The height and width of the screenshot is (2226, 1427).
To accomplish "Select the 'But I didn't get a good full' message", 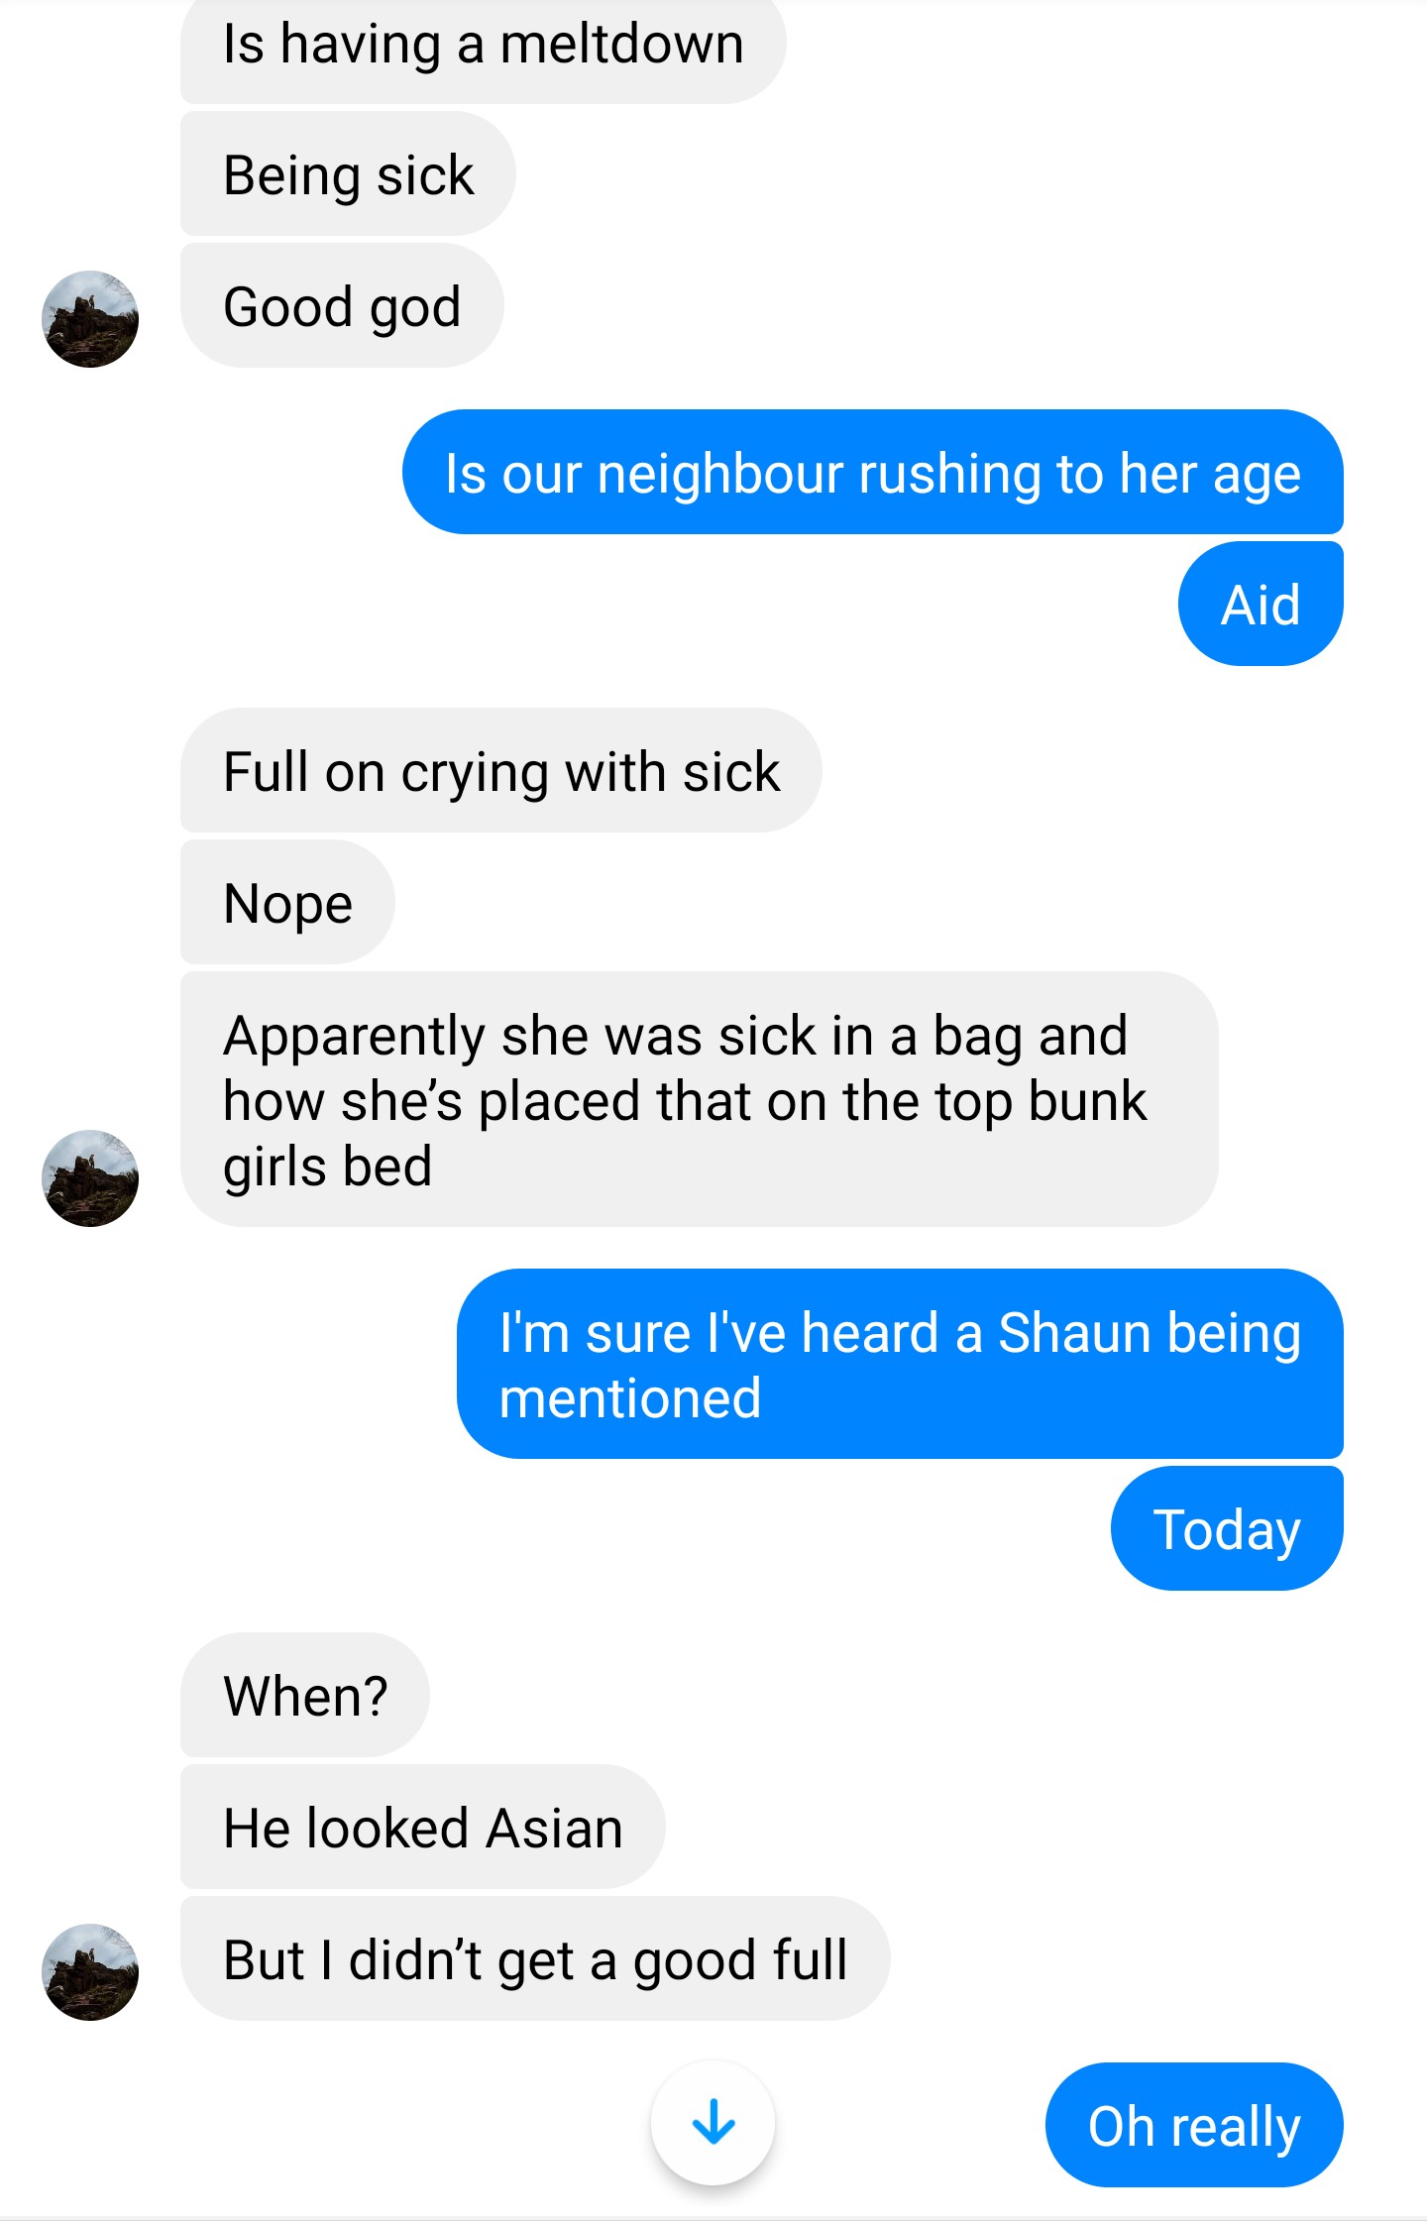I will (x=535, y=1958).
